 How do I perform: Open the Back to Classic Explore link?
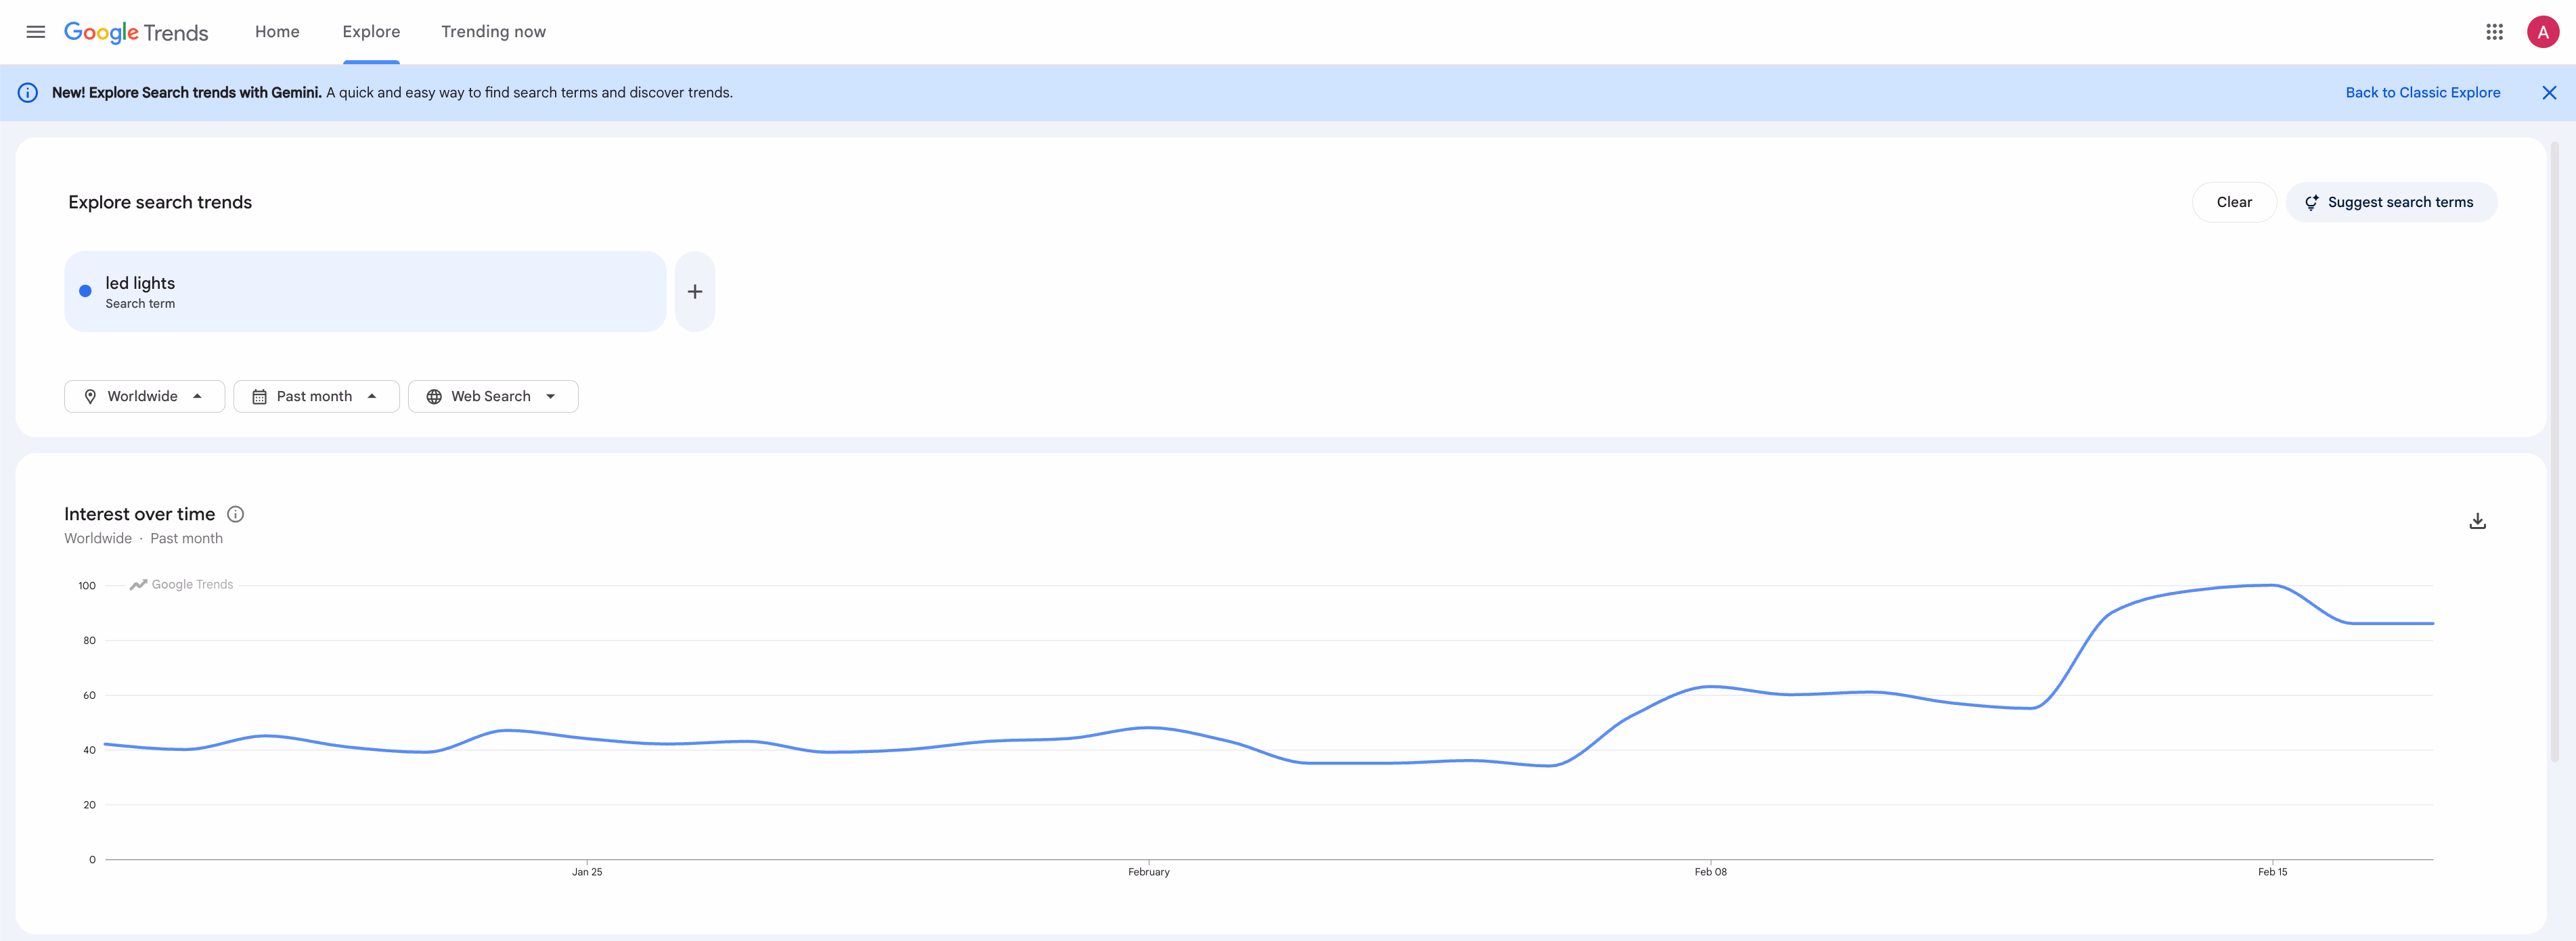2422,92
